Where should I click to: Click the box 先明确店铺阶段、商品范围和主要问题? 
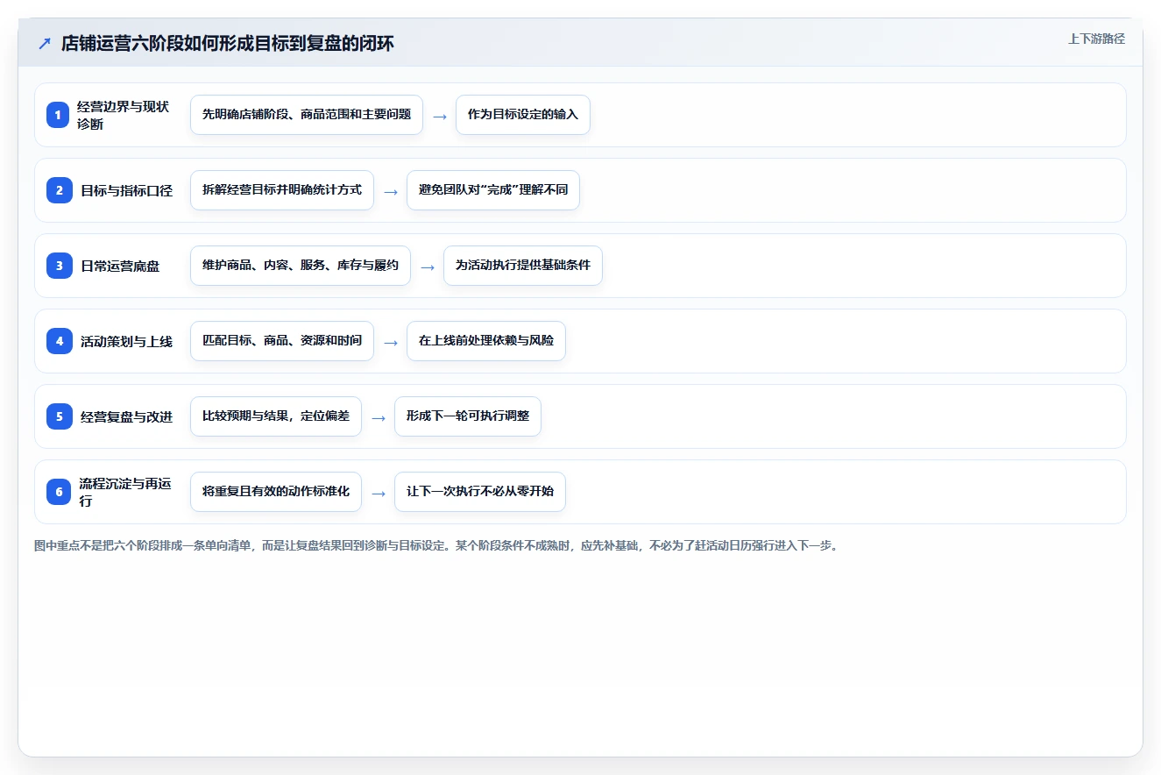tap(307, 115)
